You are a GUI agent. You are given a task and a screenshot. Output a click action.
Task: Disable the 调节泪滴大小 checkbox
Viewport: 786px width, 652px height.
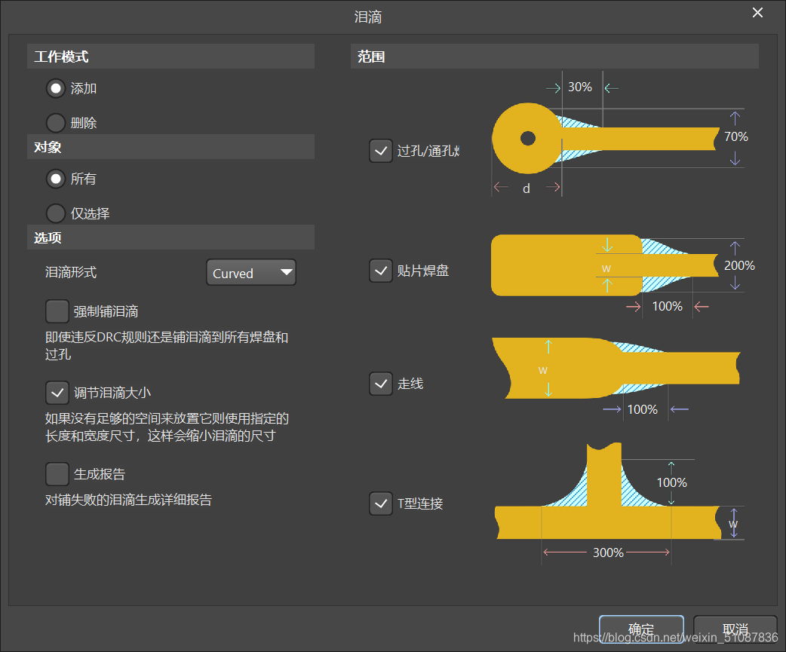coord(57,392)
